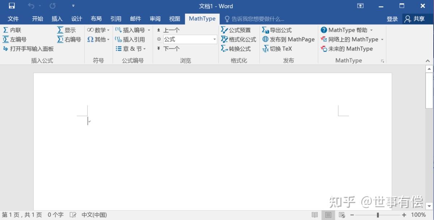Click the proofing check icon in status bar
This screenshot has width=434, height=220.
point(73,215)
